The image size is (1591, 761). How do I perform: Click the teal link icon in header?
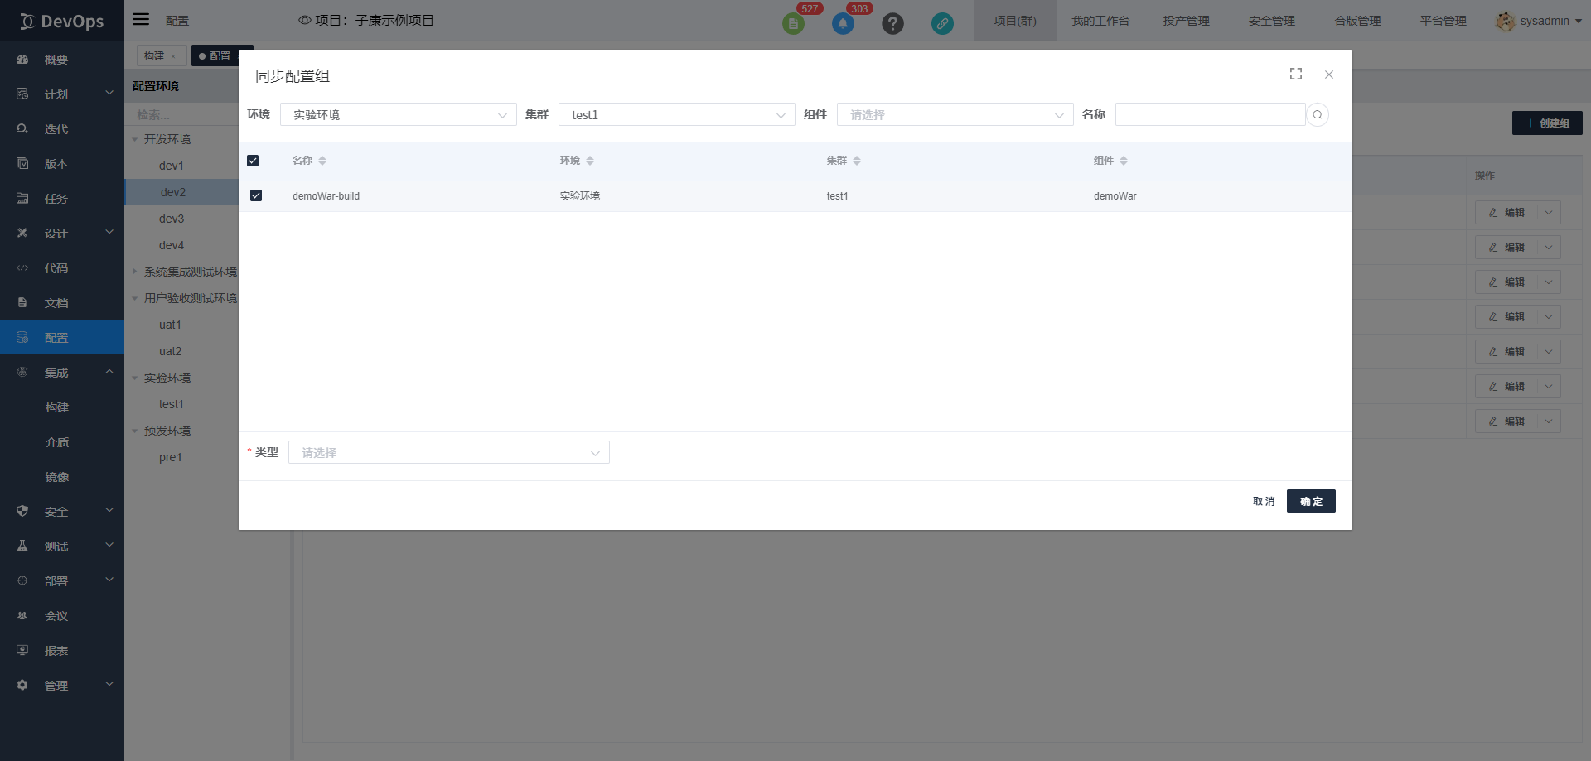click(942, 23)
